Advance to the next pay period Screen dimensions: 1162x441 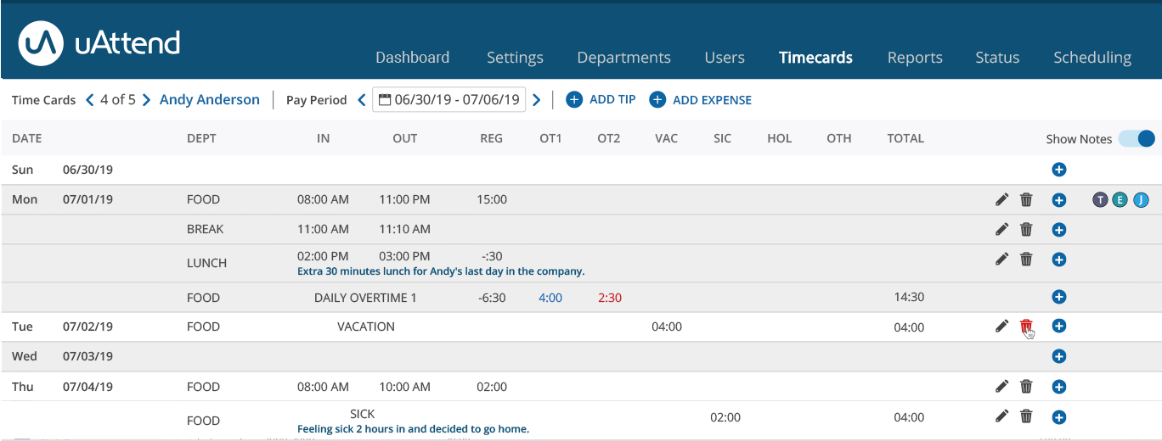[536, 100]
